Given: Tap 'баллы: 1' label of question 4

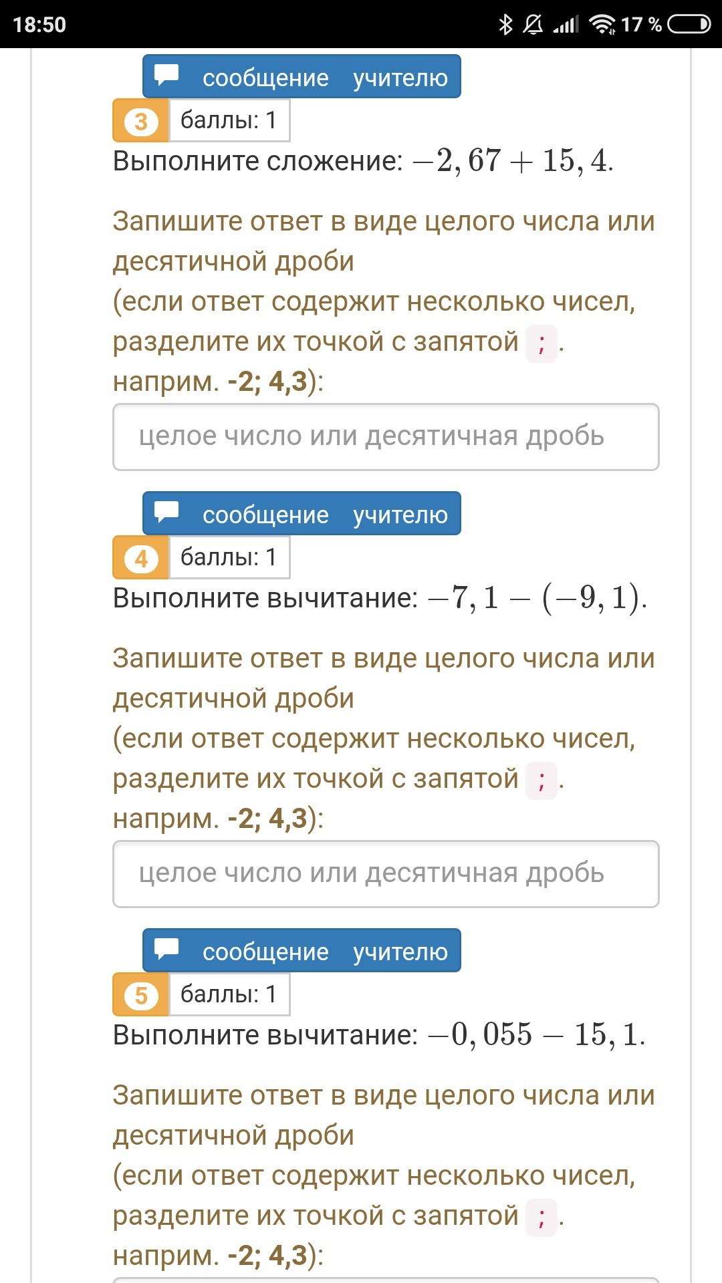Looking at the screenshot, I should point(229,557).
